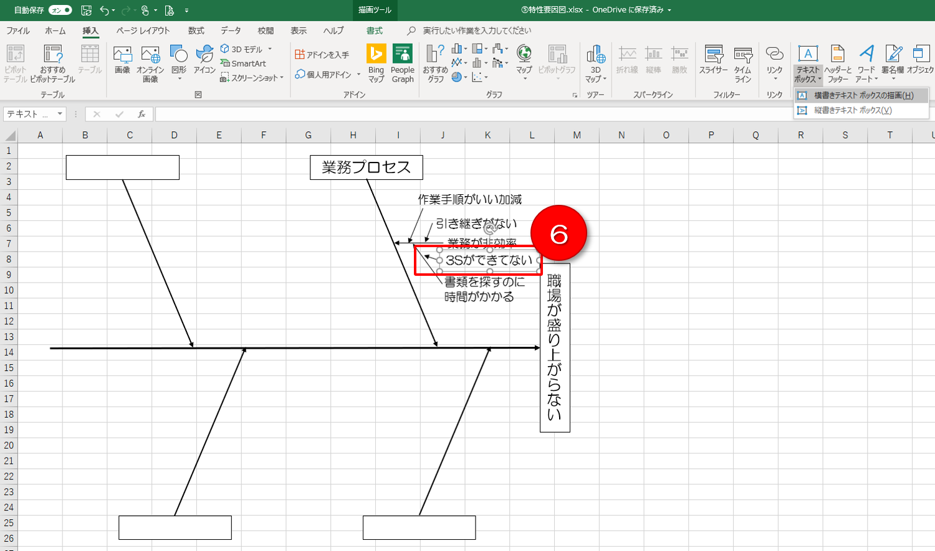Insert a Slicer filter
Screen dimensions: 935x551
click(713, 62)
